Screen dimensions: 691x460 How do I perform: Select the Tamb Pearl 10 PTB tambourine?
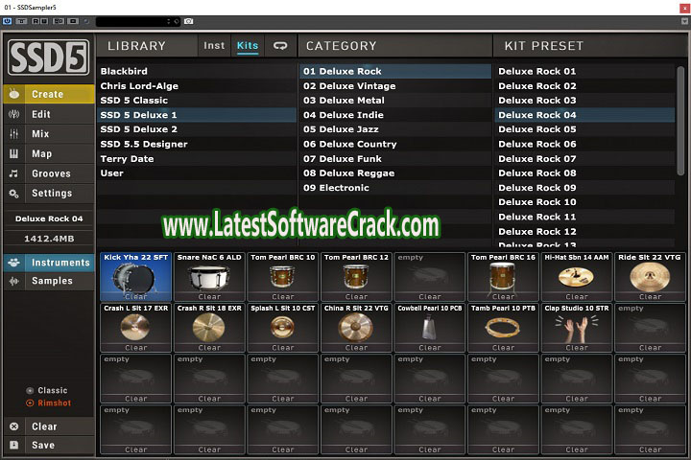click(503, 328)
